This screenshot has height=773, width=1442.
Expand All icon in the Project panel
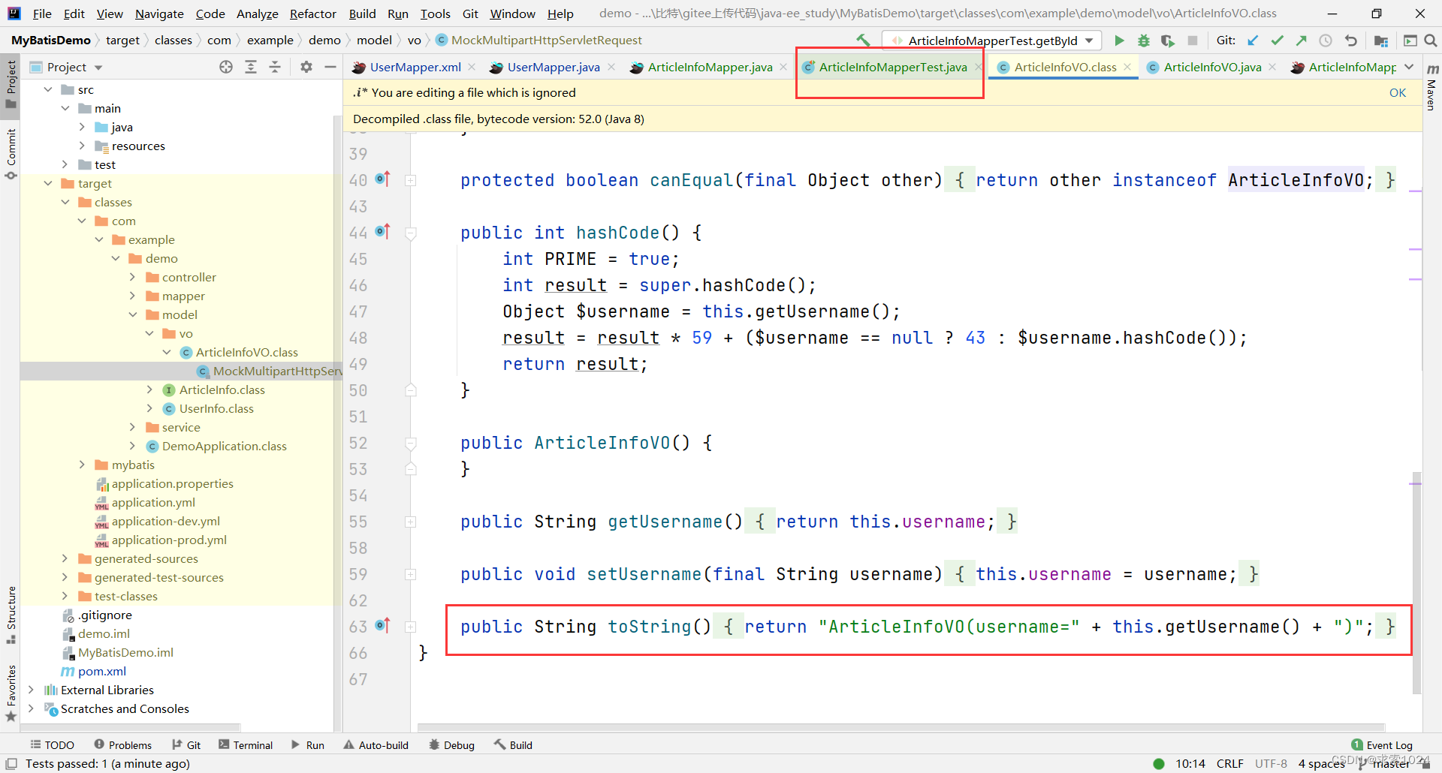[251, 67]
